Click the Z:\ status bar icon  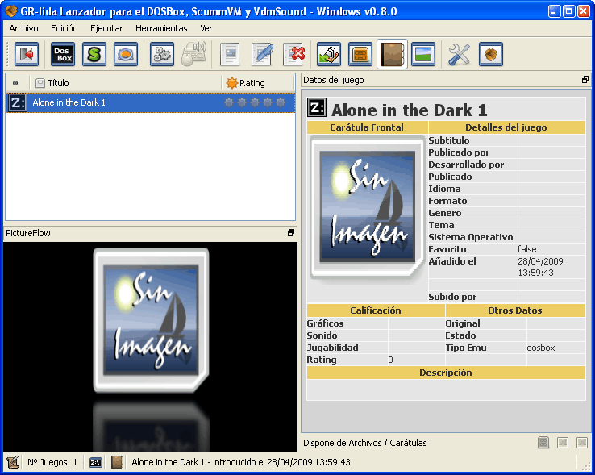(x=95, y=462)
